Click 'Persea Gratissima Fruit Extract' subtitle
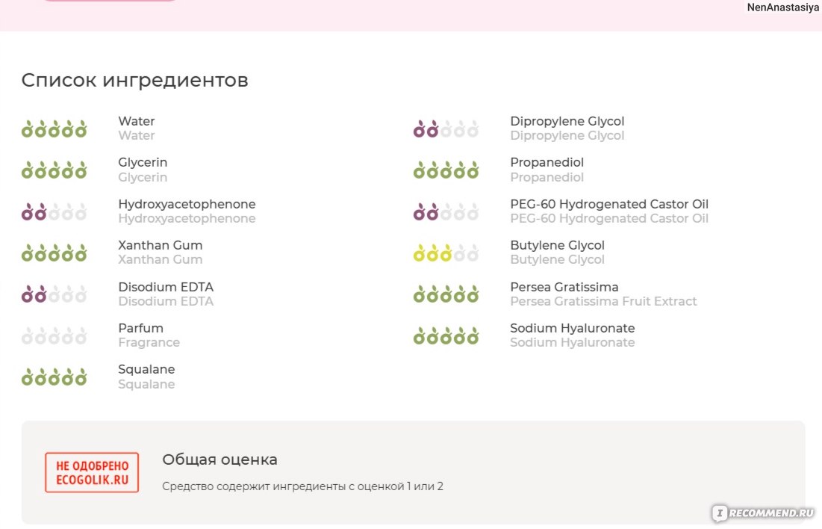Viewport: 822px width, 529px height. point(603,301)
